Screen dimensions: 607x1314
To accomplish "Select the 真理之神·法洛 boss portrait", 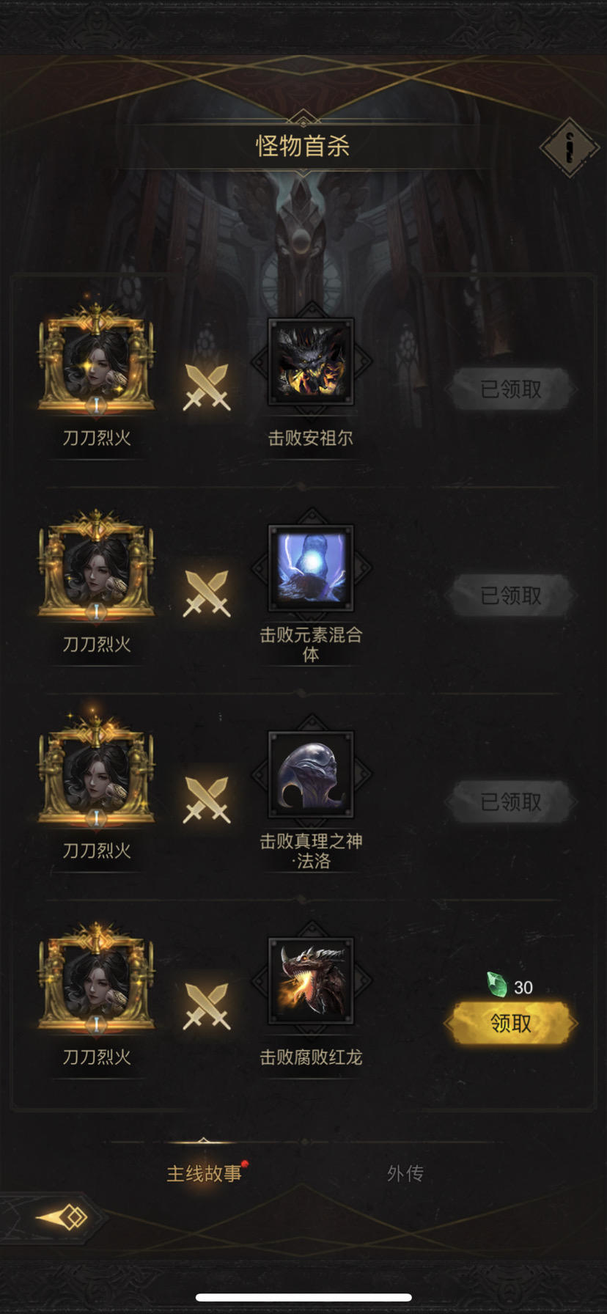I will [311, 774].
